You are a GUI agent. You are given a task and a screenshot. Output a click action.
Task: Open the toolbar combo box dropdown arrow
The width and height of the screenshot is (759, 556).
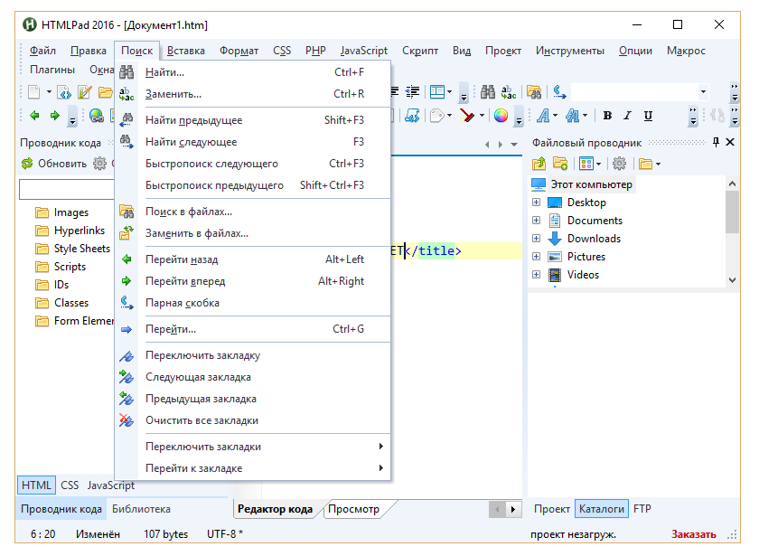[x=703, y=91]
